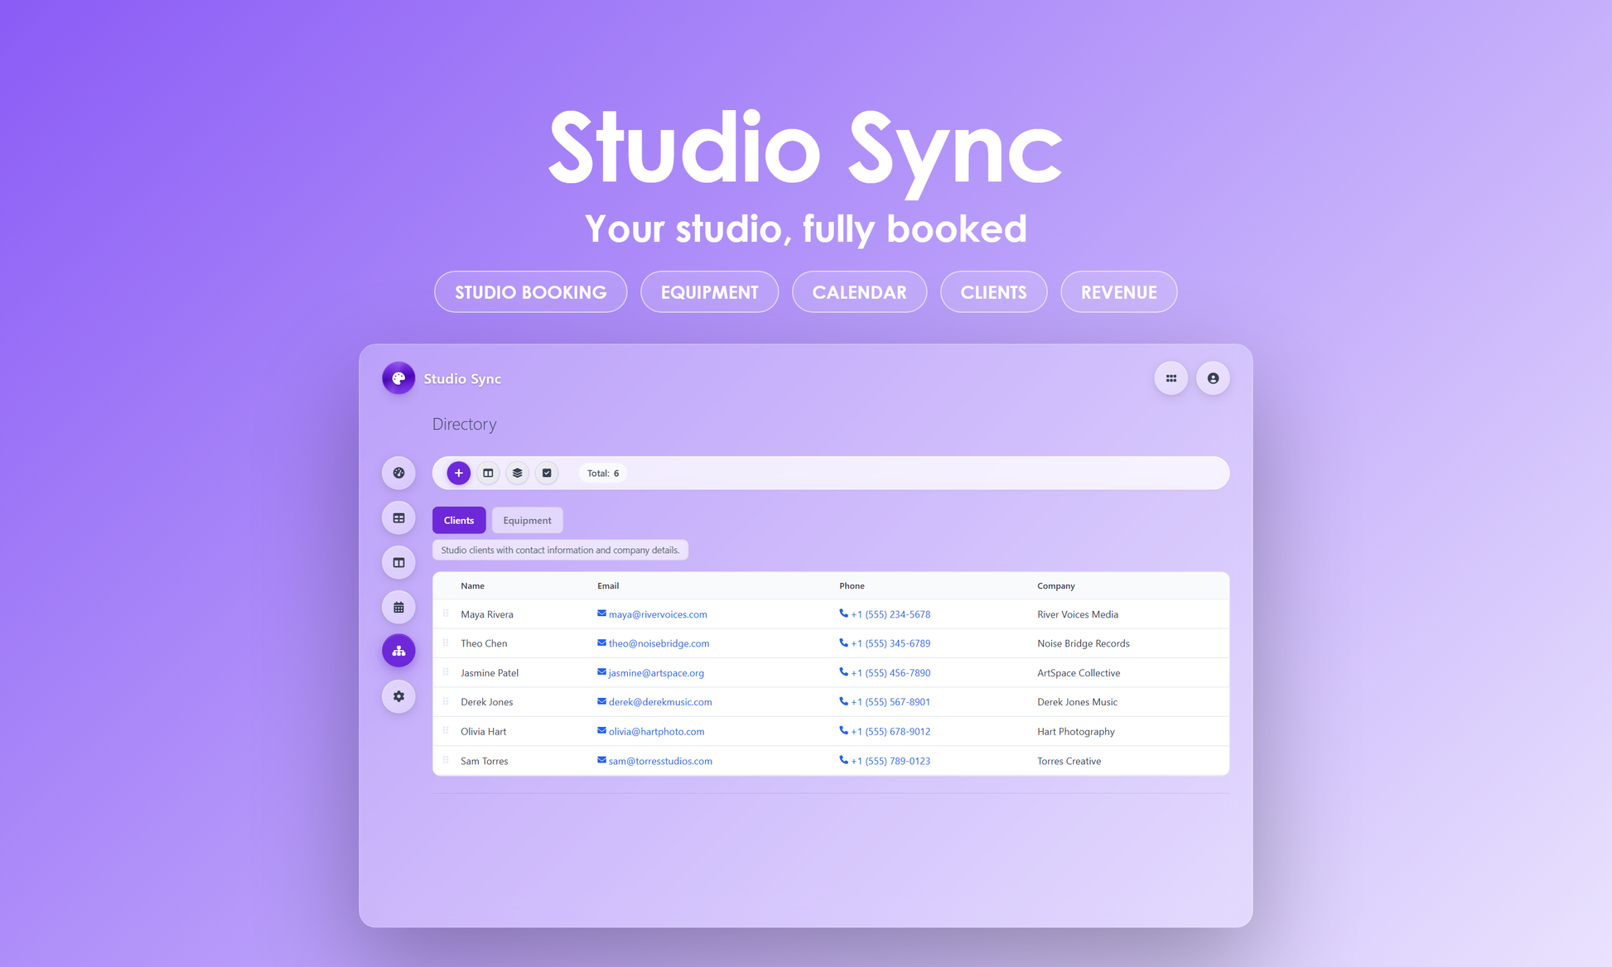This screenshot has height=967, width=1612.
Task: Call phone link +1 (555) 345-6789
Action: tap(890, 643)
